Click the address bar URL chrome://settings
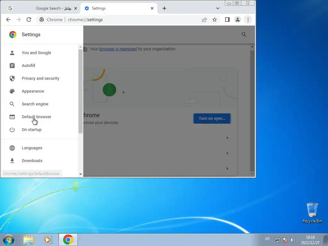The image size is (328, 246). (x=85, y=20)
